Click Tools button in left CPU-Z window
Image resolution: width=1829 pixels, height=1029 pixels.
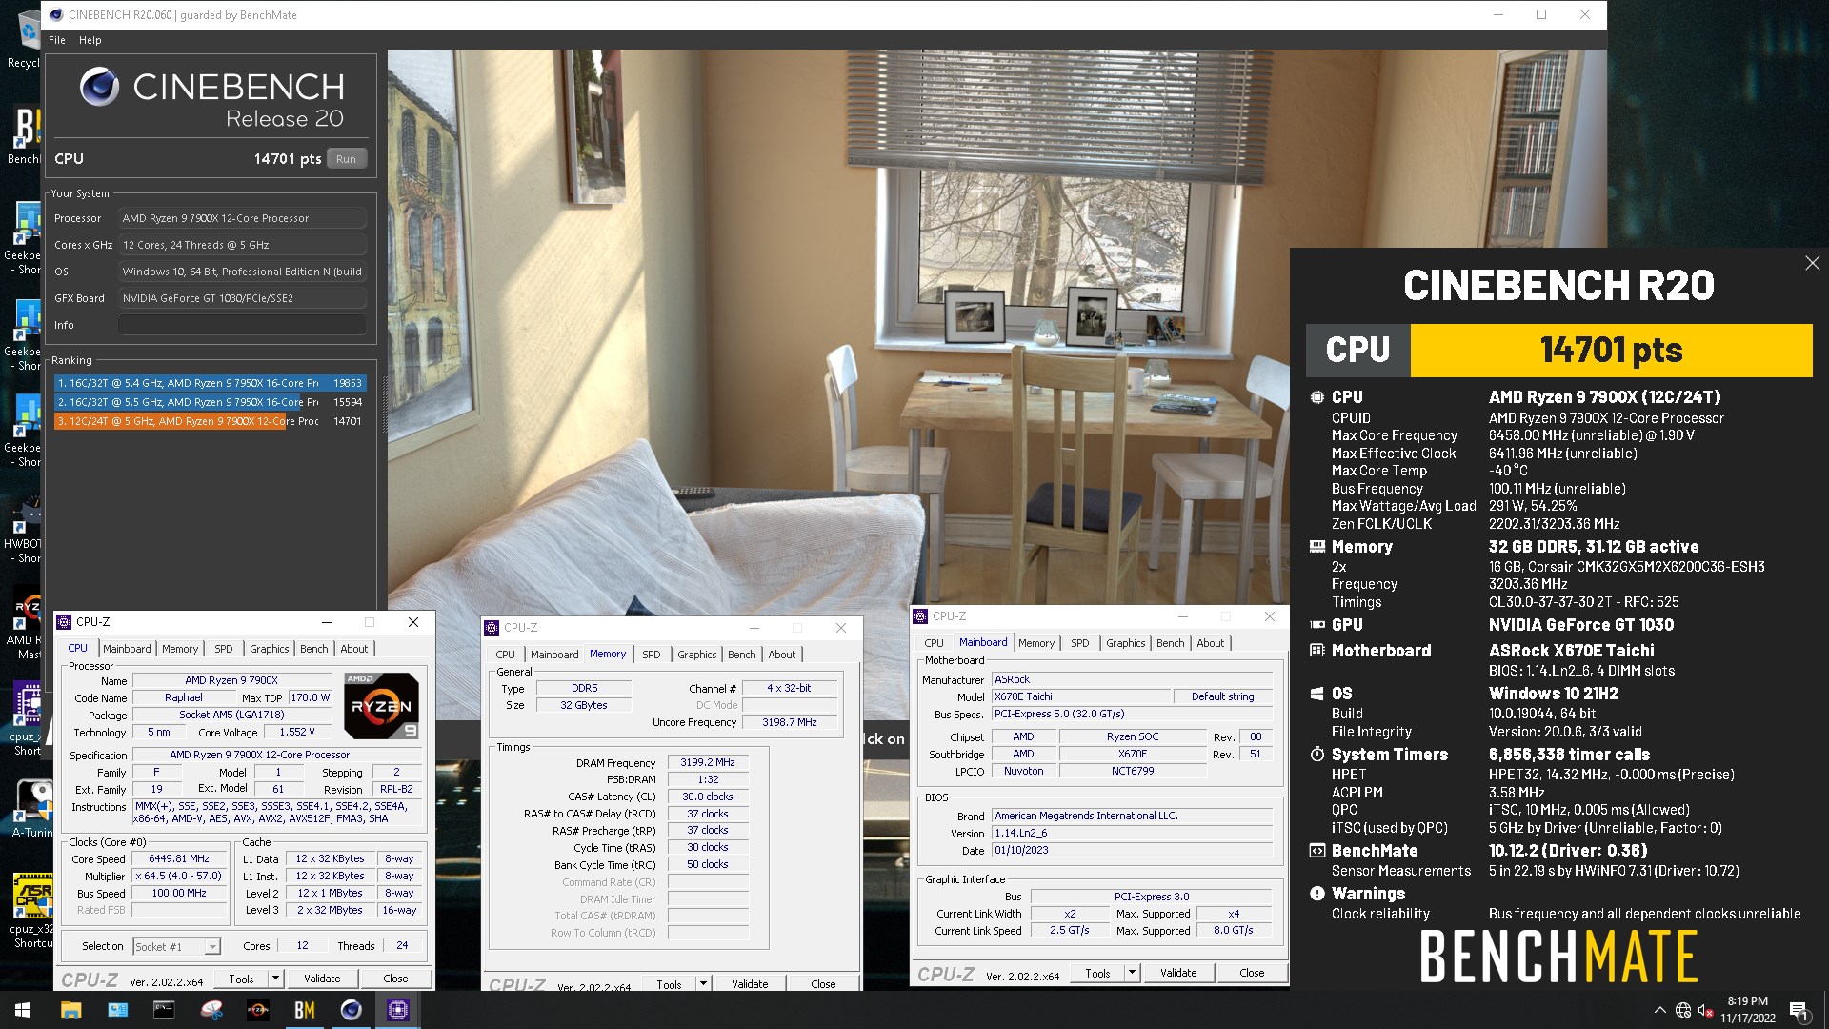point(241,979)
